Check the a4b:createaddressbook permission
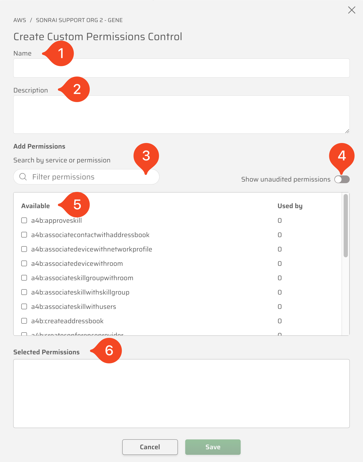The image size is (363, 462). tap(24, 321)
